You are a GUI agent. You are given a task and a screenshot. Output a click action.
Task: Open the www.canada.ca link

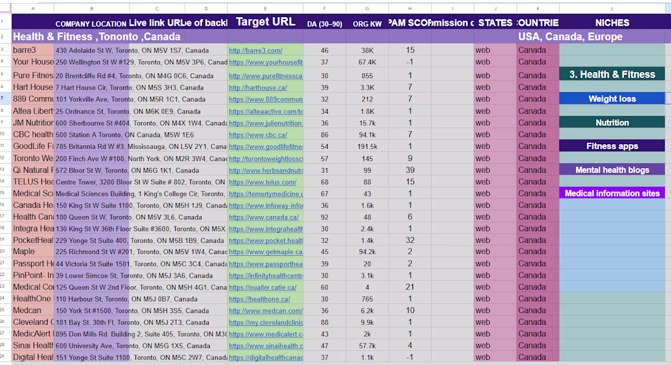(264, 217)
